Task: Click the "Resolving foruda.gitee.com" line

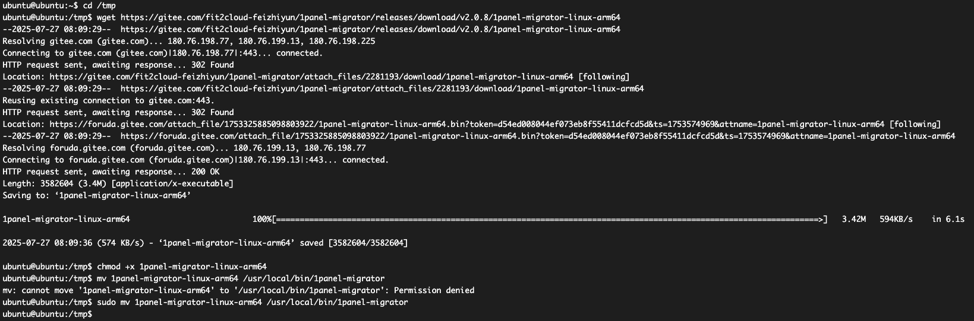Action: pos(184,148)
